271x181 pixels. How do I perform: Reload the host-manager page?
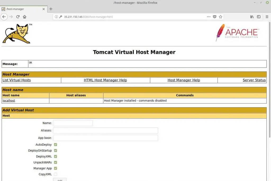18,17
